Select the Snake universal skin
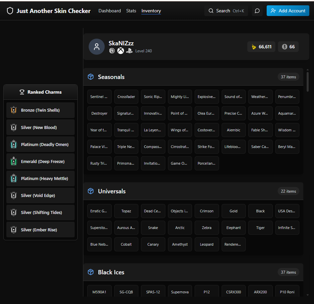Viewport: 314px width, 304px height. [153, 228]
